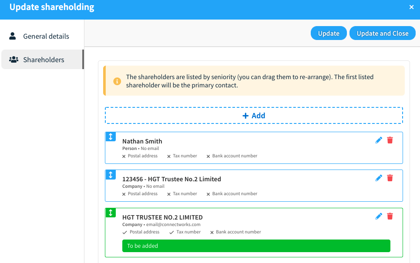Click the 123456 - HGT Trustee reorder handle
Viewport: 420px width, 263px height.
point(111,174)
